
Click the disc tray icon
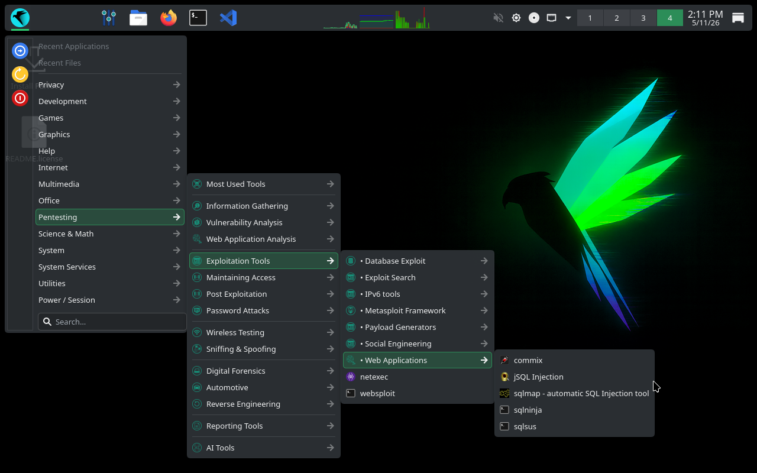point(534,18)
